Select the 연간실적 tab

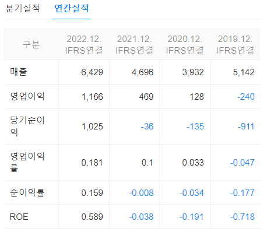tap(72, 8)
